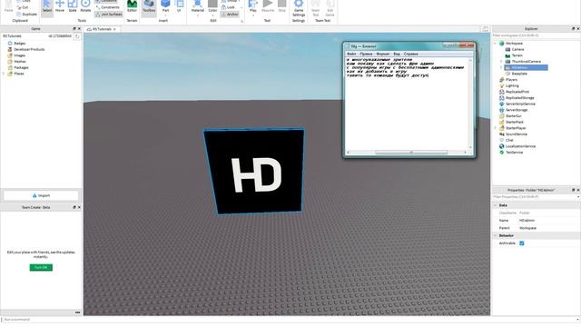Open the UI insert tool
Image resolution: width=581 pixels, height=327 pixels.
click(179, 6)
